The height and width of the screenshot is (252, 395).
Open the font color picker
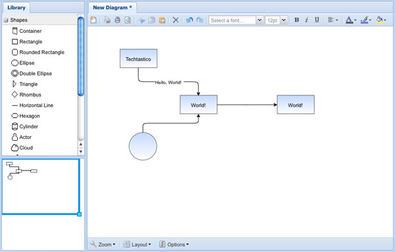point(351,20)
